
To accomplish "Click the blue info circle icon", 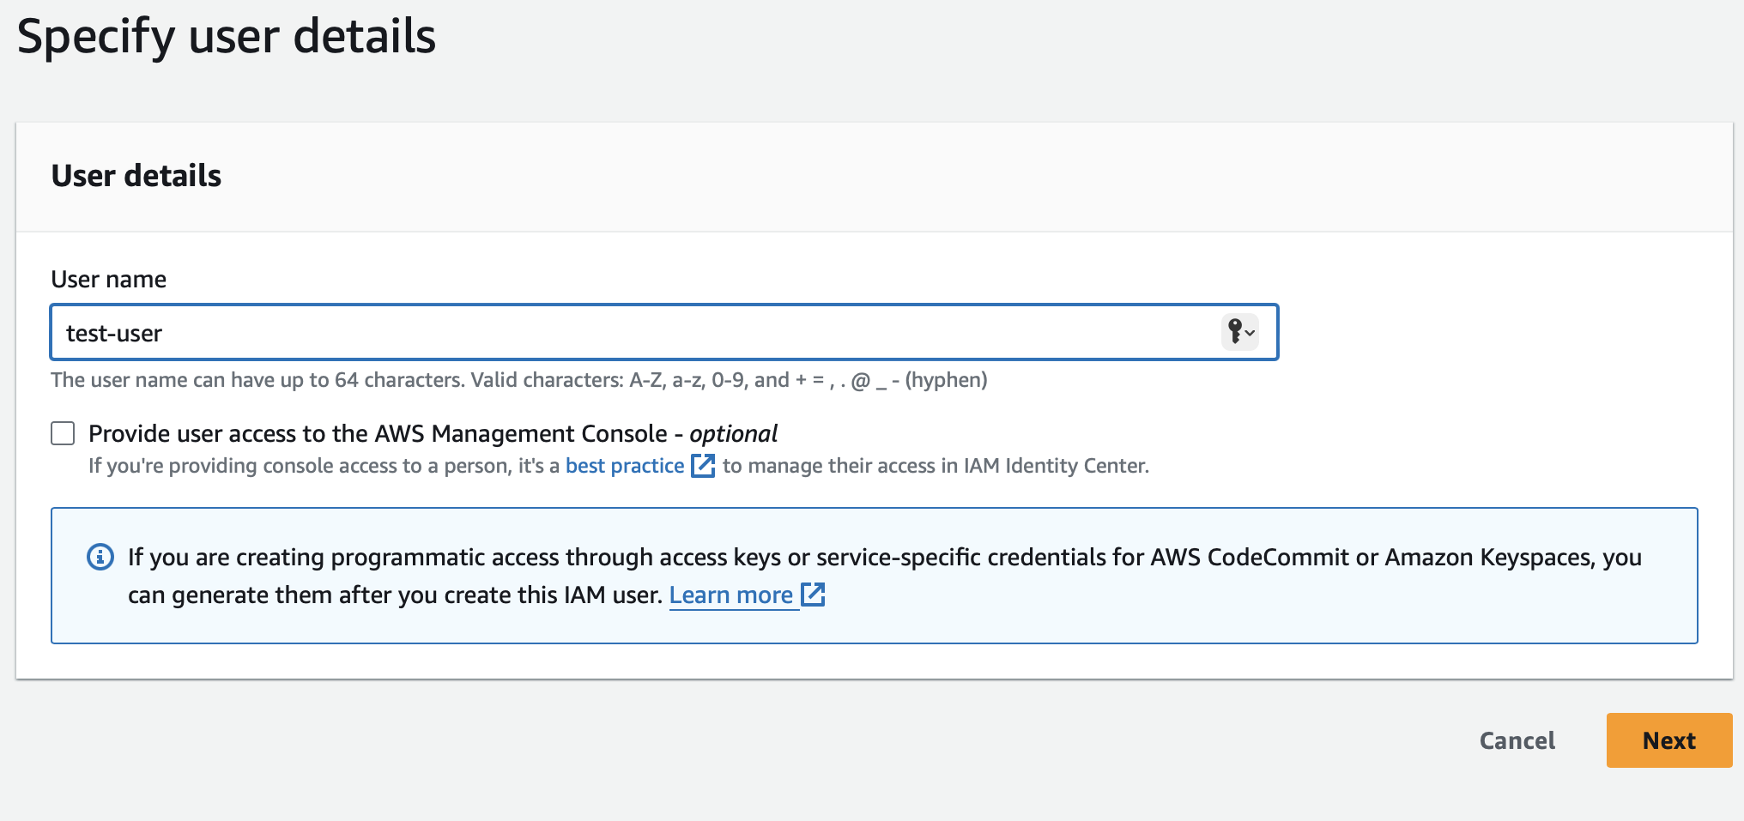I will tap(100, 558).
